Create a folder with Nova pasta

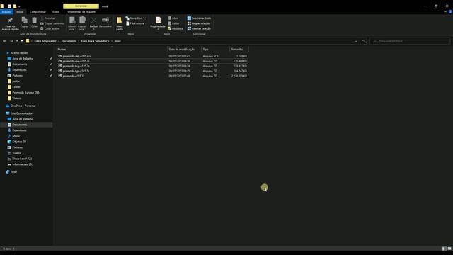(120, 23)
